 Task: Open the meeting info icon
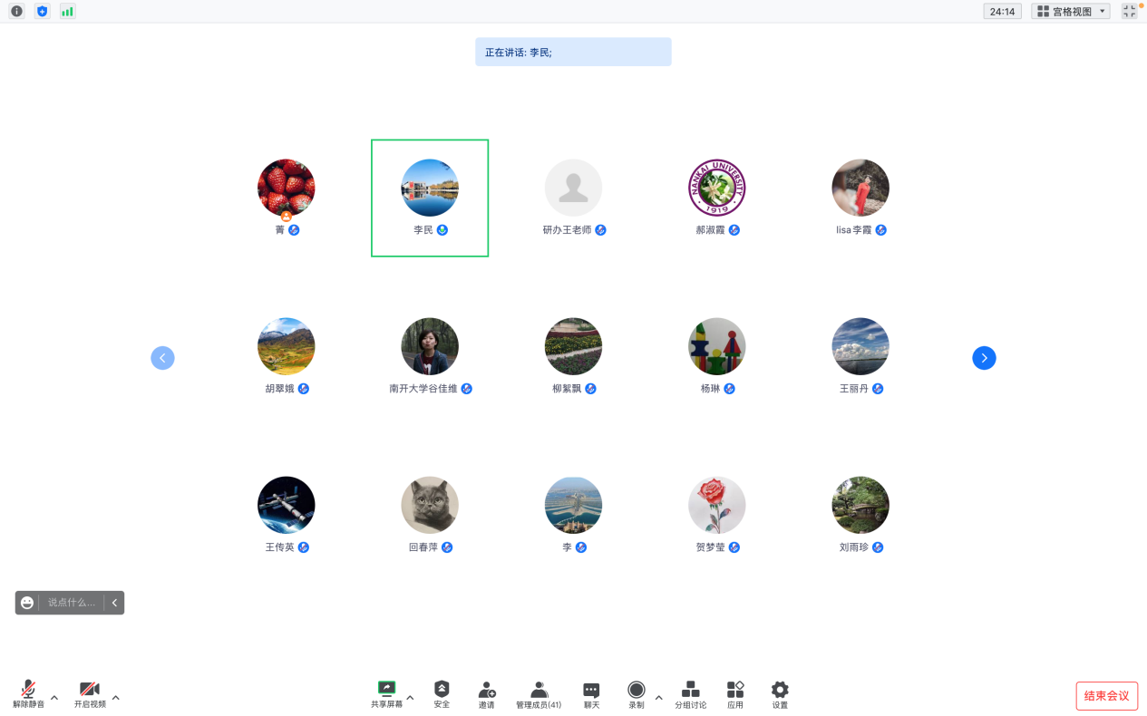[16, 11]
